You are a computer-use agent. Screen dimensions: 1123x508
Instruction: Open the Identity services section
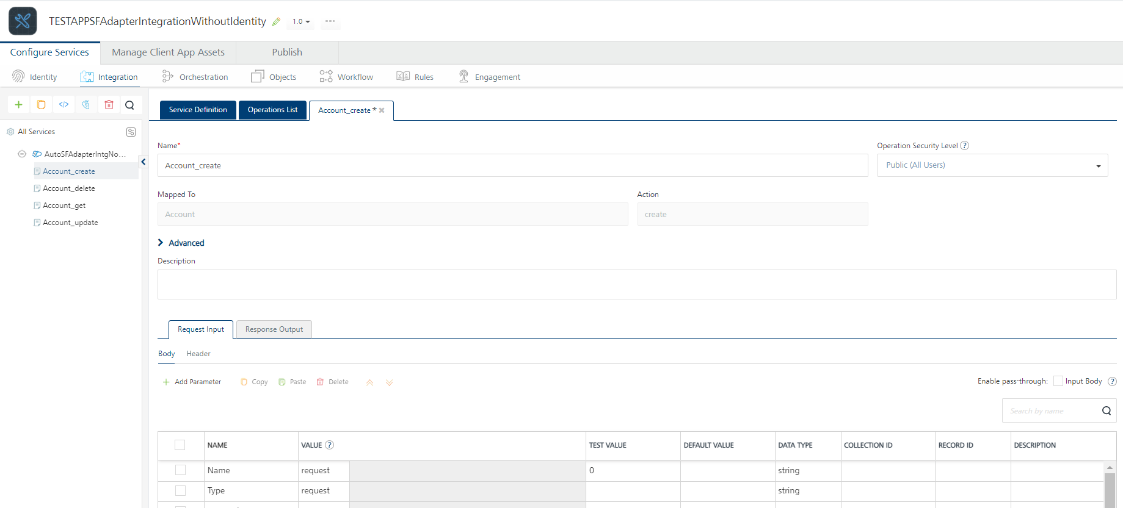click(35, 77)
